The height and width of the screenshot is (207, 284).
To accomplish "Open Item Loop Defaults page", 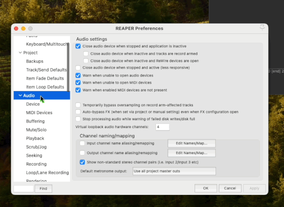I will click(x=45, y=87).
